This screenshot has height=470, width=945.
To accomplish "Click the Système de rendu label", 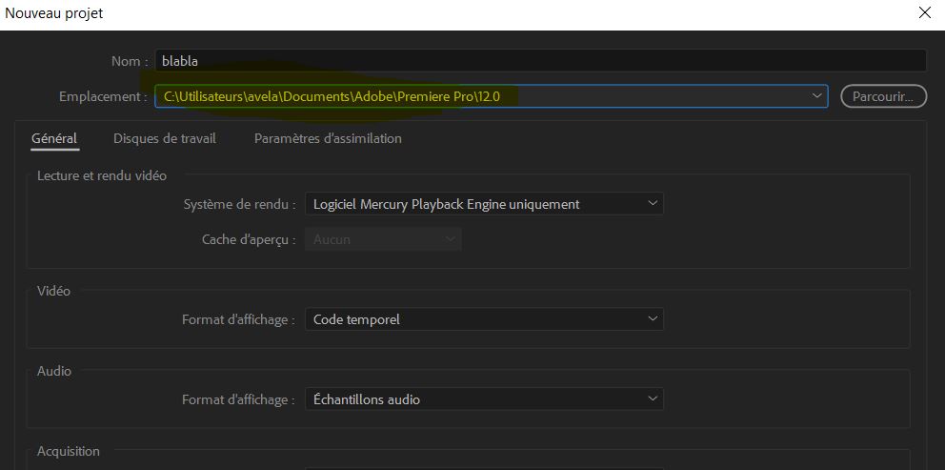I will 240,205.
